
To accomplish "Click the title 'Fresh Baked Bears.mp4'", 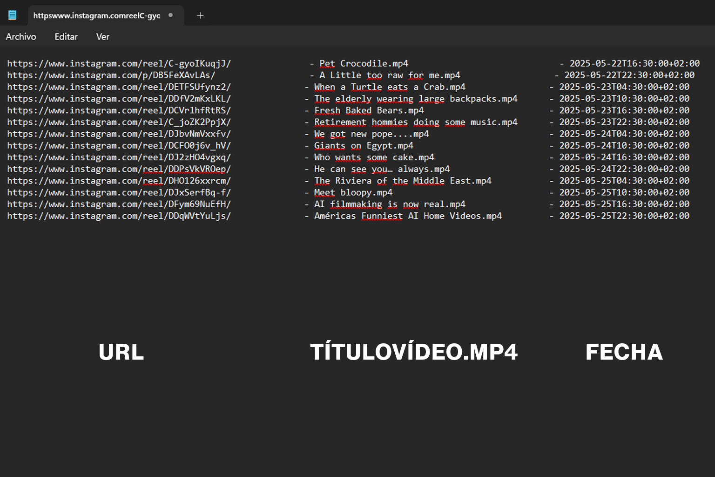I will coord(369,110).
